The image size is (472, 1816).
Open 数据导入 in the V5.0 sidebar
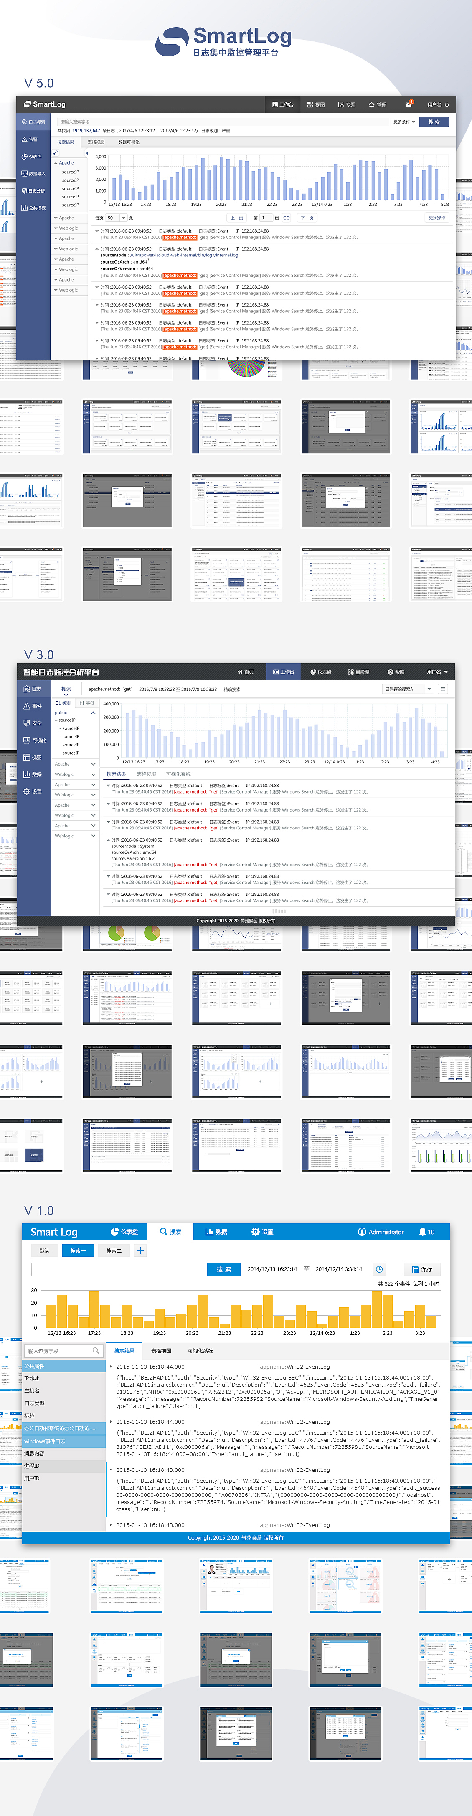pos(33,173)
